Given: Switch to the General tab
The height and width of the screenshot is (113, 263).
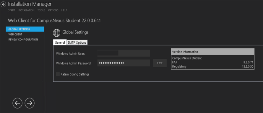Looking at the screenshot, I should click(60, 42).
